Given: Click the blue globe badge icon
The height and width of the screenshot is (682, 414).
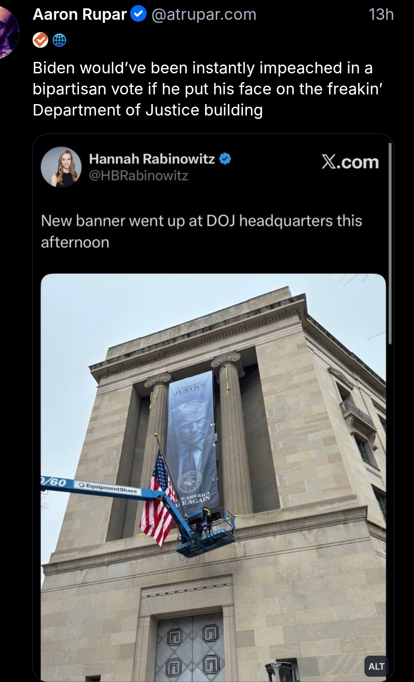Looking at the screenshot, I should click(x=59, y=40).
